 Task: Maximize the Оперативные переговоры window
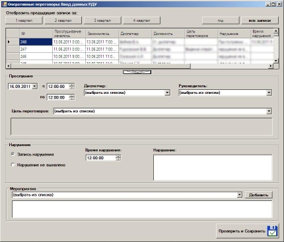[x=273, y=4]
